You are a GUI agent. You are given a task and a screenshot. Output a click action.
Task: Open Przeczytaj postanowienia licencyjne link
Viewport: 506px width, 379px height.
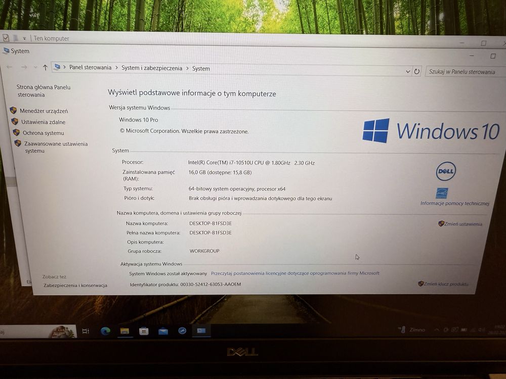click(295, 273)
